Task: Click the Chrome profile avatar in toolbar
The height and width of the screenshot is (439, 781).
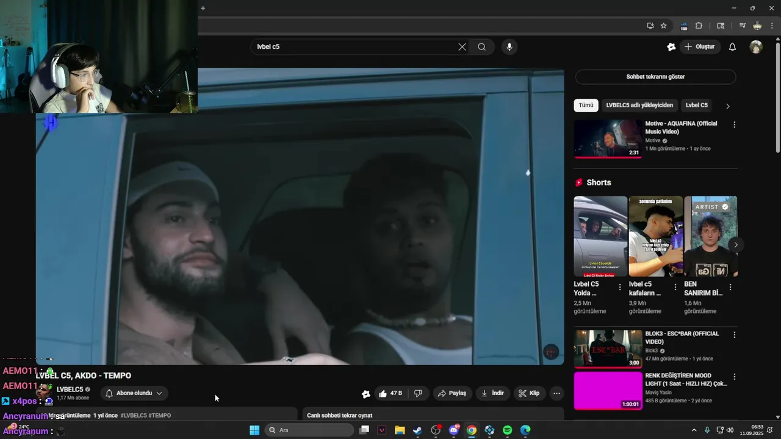Action: coord(757,26)
